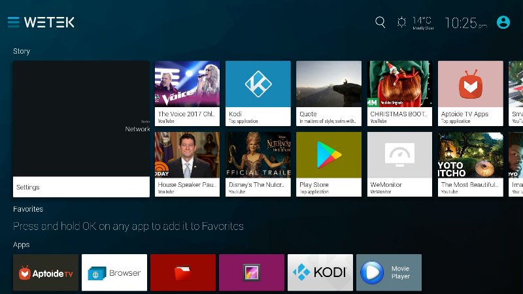The width and height of the screenshot is (523, 294).
Task: Open the user profile icon
Action: [503, 22]
